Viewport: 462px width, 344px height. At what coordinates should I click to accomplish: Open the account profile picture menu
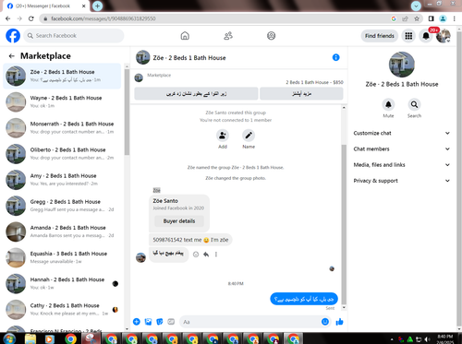tap(444, 36)
